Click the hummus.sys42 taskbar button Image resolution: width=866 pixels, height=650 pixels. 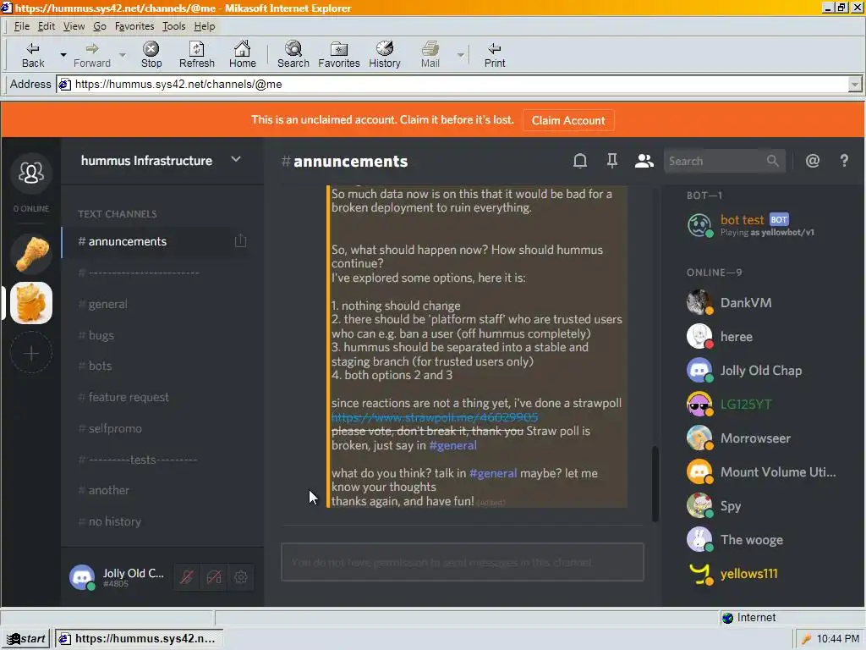coord(139,639)
